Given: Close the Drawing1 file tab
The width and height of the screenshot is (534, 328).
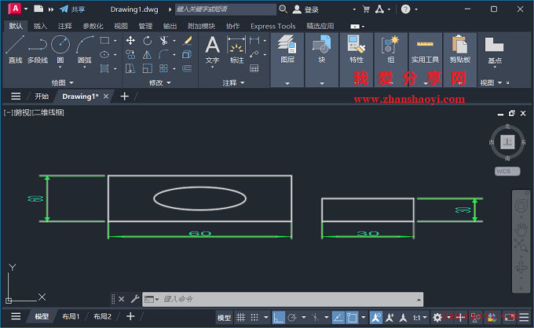Looking at the screenshot, I should tap(106, 97).
